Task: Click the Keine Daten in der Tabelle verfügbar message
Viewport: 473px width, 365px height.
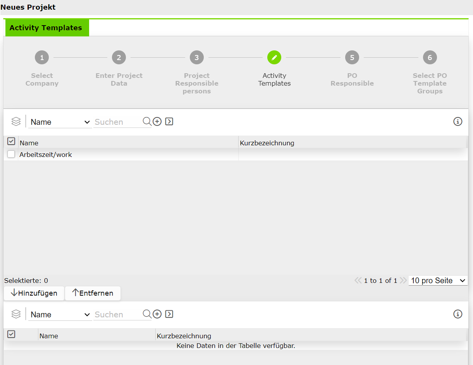Action: [x=236, y=345]
